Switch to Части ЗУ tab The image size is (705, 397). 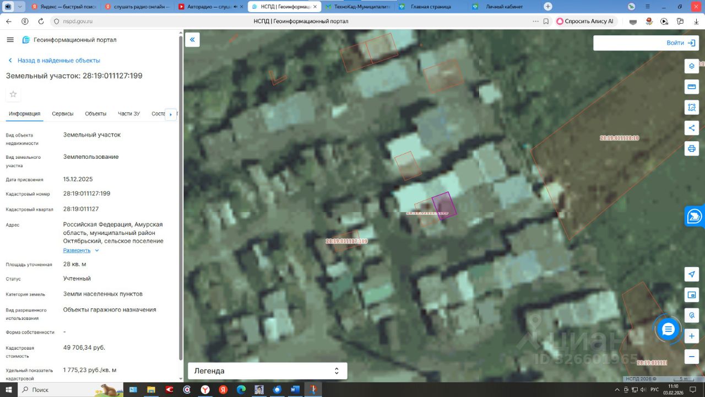tap(129, 114)
